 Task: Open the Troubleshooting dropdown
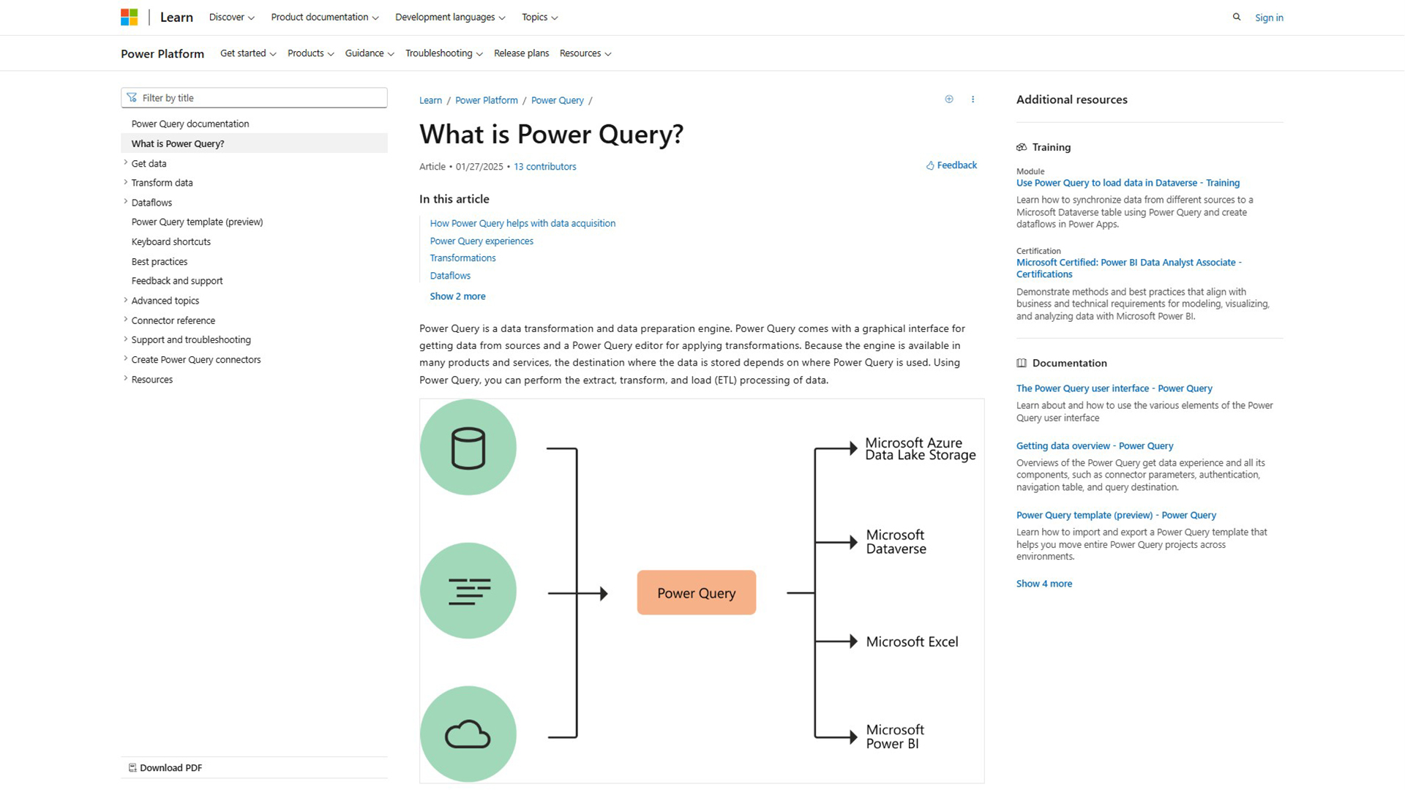coord(444,53)
